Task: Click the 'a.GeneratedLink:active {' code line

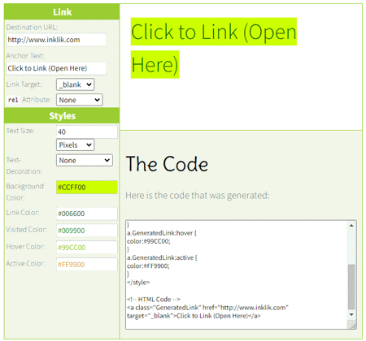Action: 162,257
